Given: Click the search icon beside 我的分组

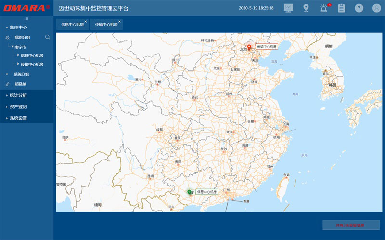Looking at the screenshot, I should (47, 37).
